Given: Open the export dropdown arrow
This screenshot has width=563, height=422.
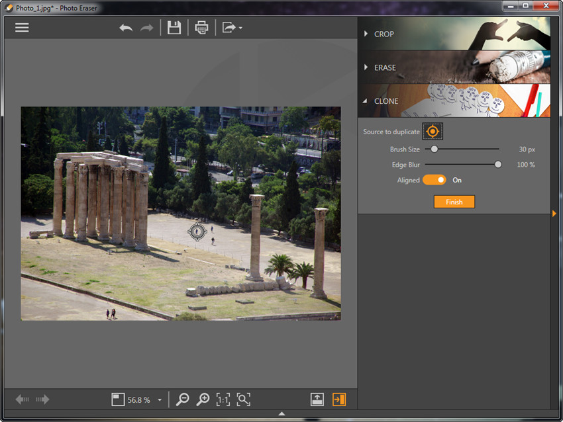Looking at the screenshot, I should (240, 28).
